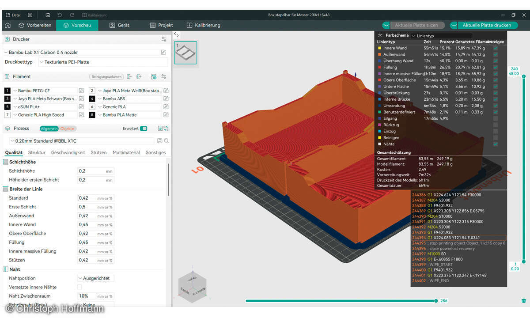Click the redo arrow in the top toolbar
Viewport: 530px width, 318px height.
pyautogui.click(x=72, y=15)
